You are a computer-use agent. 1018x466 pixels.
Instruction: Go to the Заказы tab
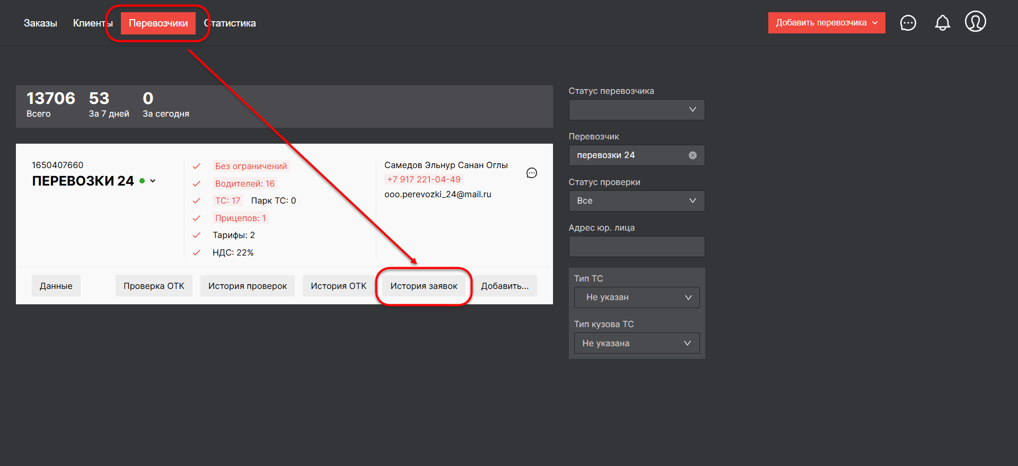click(40, 23)
